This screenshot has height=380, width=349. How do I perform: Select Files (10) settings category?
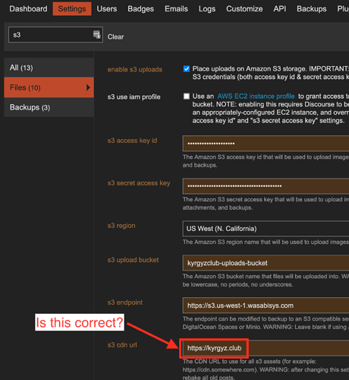click(49, 87)
